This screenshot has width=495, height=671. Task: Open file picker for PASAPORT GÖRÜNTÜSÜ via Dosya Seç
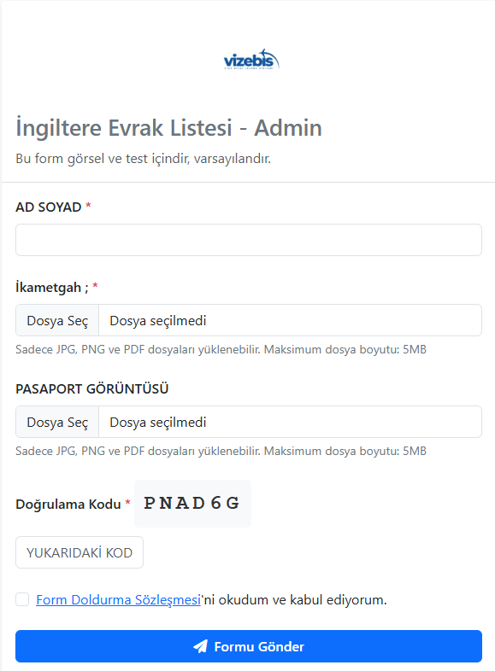tap(57, 422)
